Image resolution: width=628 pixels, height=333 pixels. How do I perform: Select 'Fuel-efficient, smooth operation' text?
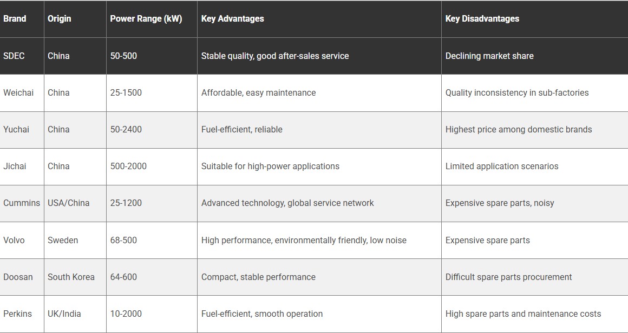[x=262, y=314]
